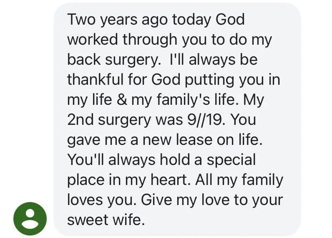The width and height of the screenshot is (332, 238).
Task: Click the phrase "Give my love to your"
Action: click(x=212, y=200)
